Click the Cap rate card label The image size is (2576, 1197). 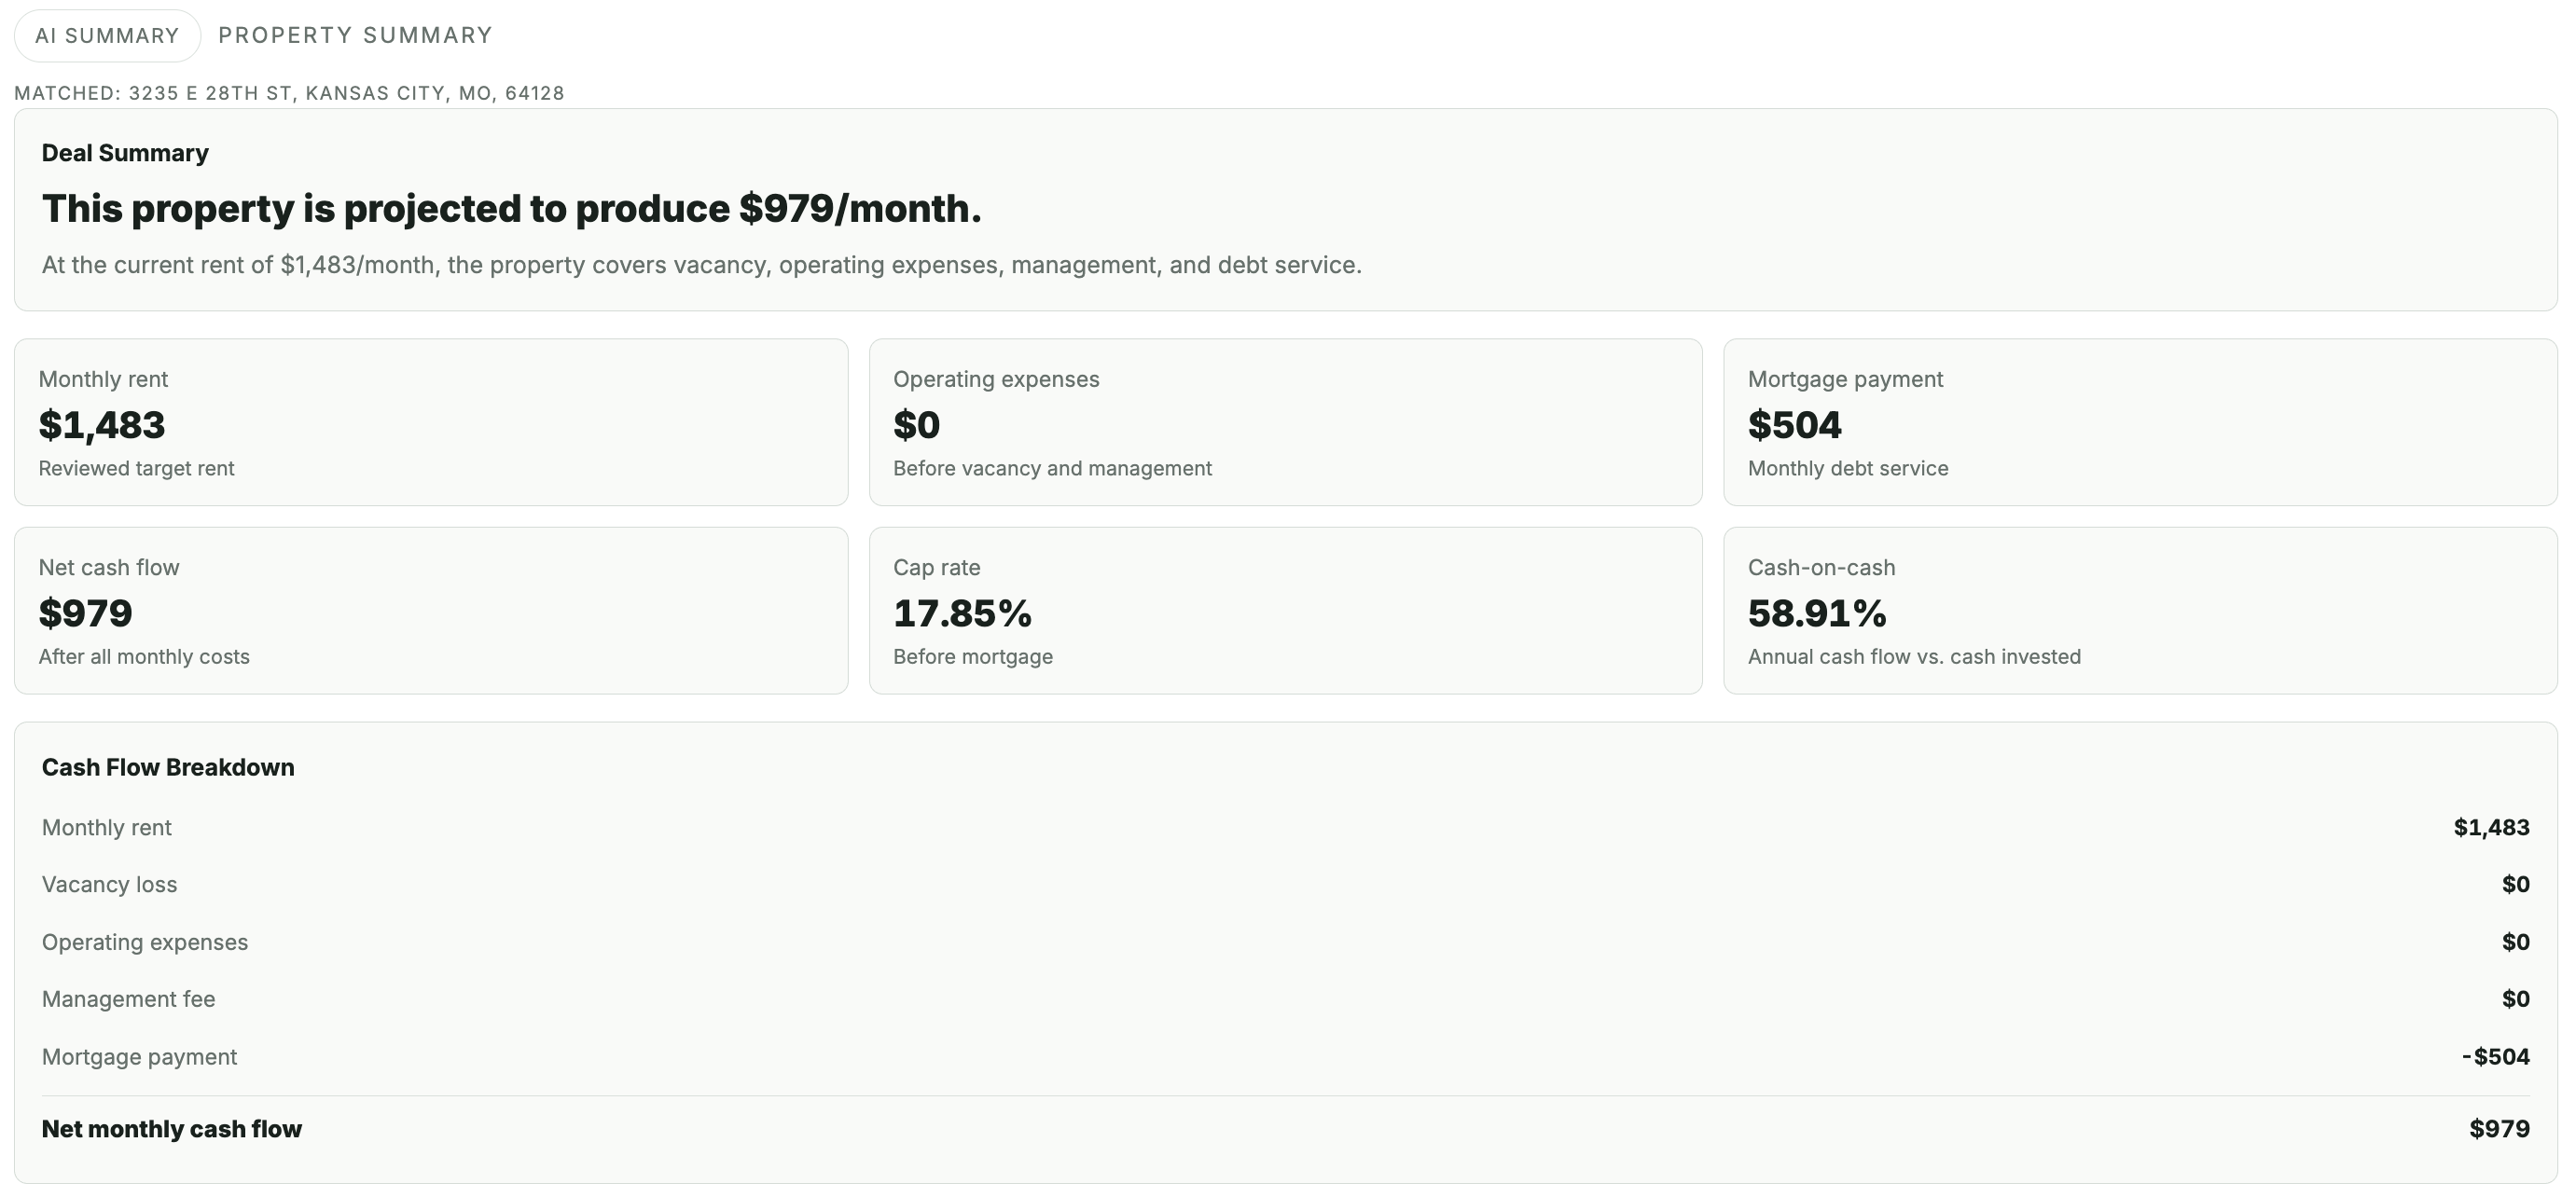(936, 568)
